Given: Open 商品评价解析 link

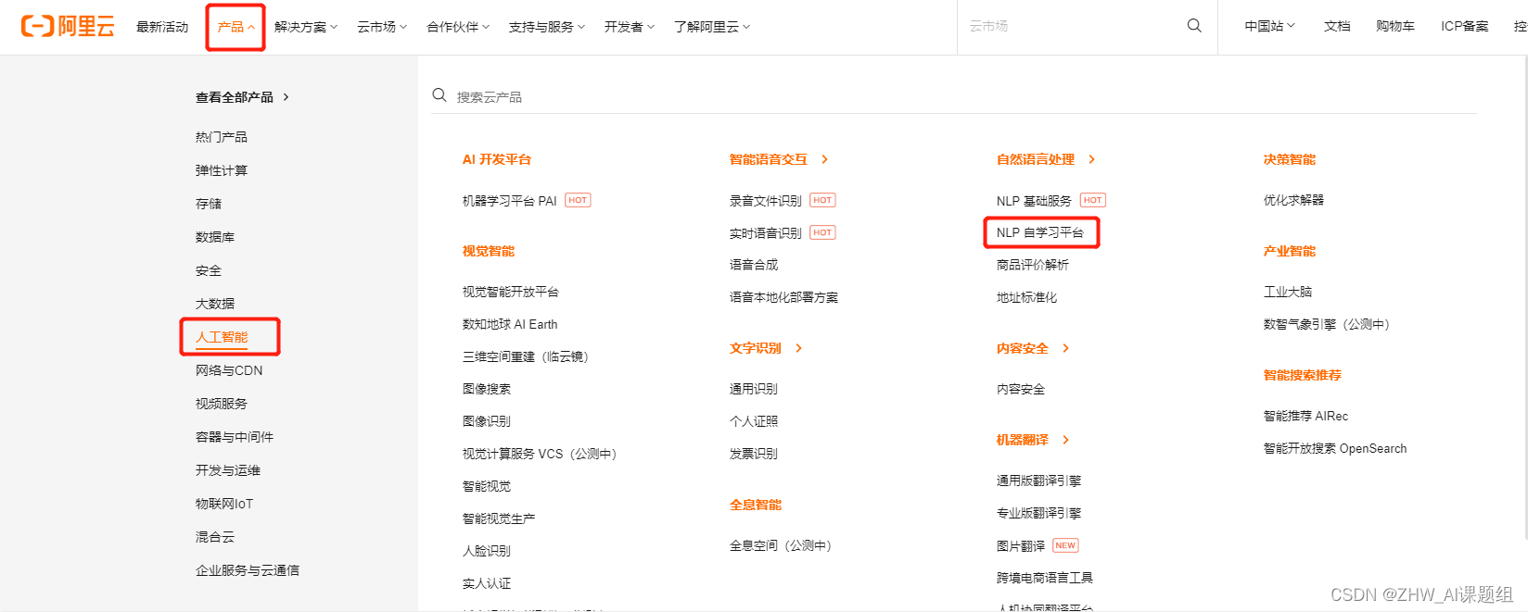Looking at the screenshot, I should 1033,265.
